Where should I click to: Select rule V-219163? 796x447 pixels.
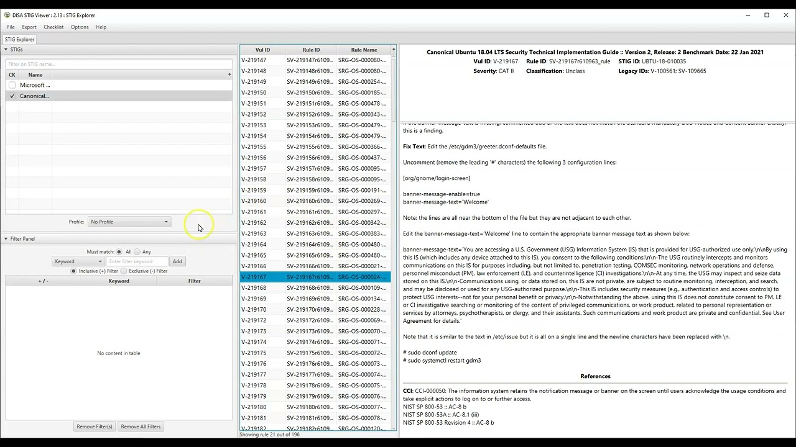coord(316,233)
